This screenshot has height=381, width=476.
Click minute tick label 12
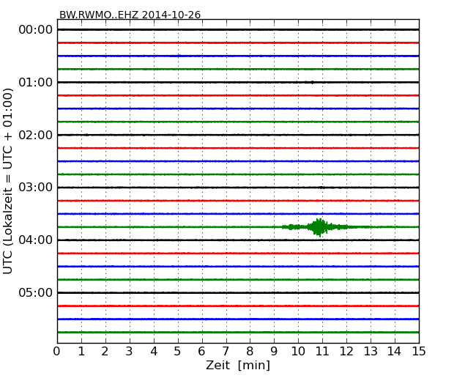point(346,351)
